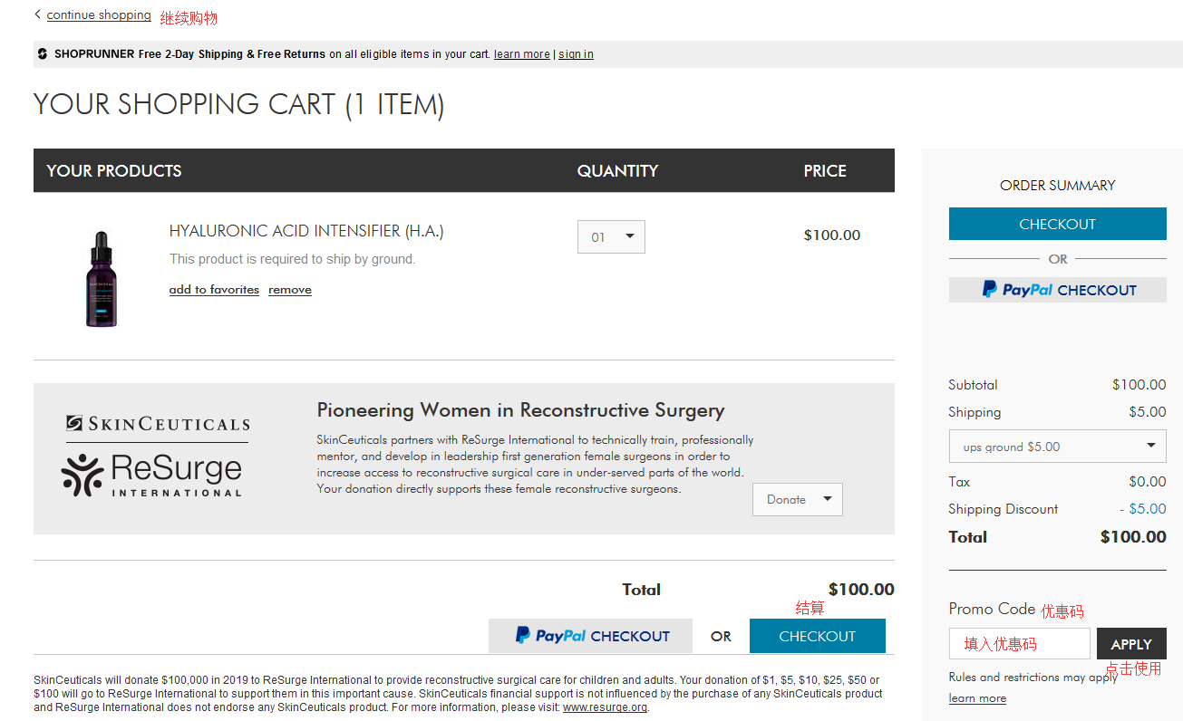Expand the Donate amount dropdown
Screen dimensions: 1183x721
[x=798, y=500]
